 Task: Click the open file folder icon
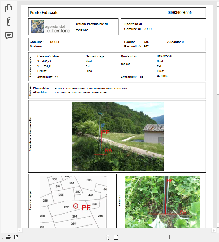(8, 237)
